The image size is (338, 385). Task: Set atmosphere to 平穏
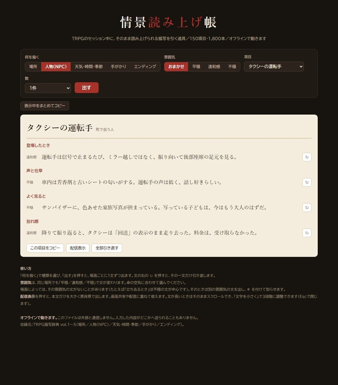point(196,67)
